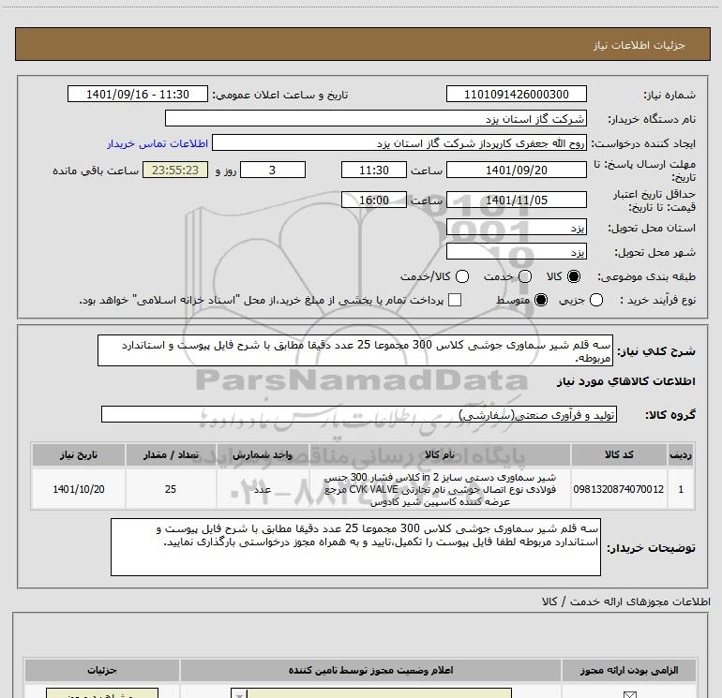
Task: Choose the جزیی purchase type radio
Action: (596, 300)
